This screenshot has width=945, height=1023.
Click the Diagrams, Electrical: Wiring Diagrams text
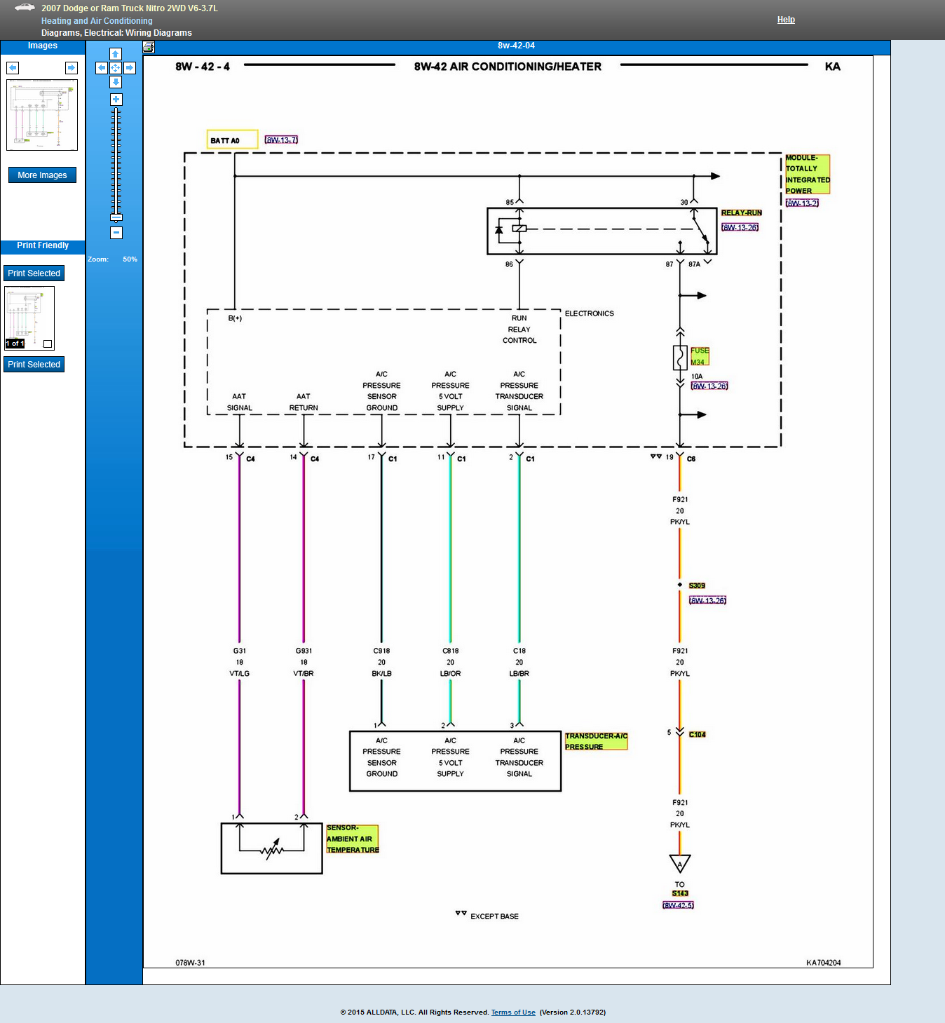[116, 33]
